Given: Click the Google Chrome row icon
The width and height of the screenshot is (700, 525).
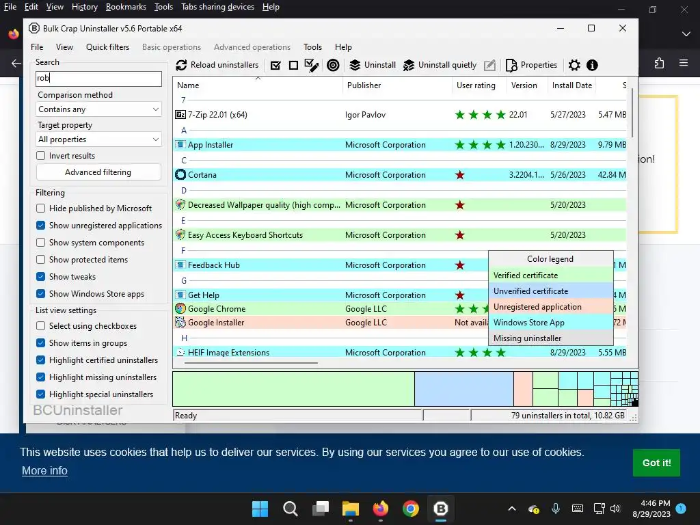Looking at the screenshot, I should pos(180,308).
